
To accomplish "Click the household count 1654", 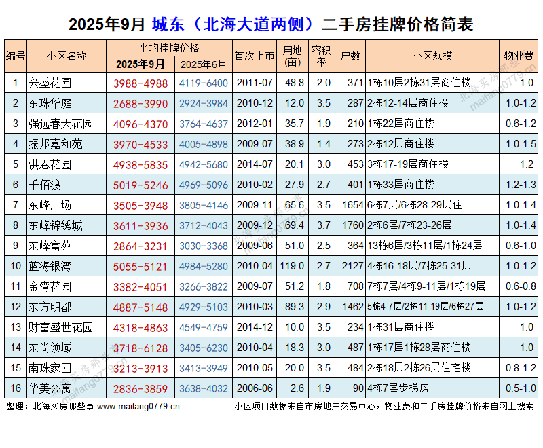I will [352, 205].
